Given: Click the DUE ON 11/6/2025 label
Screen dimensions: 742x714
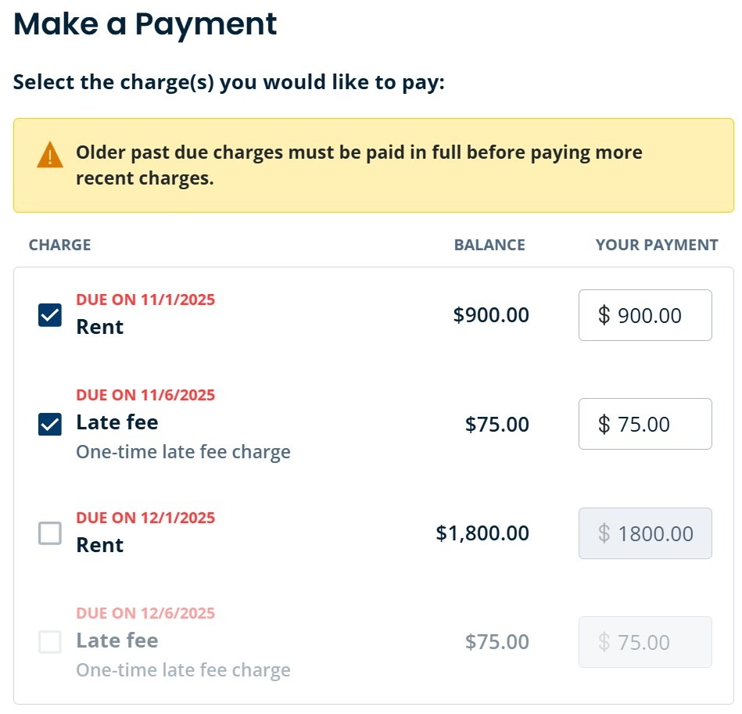Looking at the screenshot, I should pyautogui.click(x=145, y=395).
